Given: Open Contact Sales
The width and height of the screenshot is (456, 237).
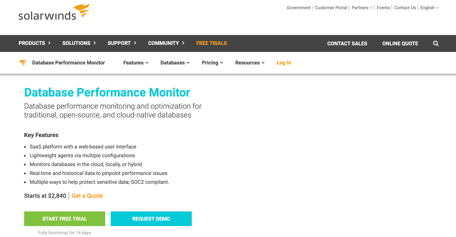Looking at the screenshot, I should pyautogui.click(x=347, y=44).
